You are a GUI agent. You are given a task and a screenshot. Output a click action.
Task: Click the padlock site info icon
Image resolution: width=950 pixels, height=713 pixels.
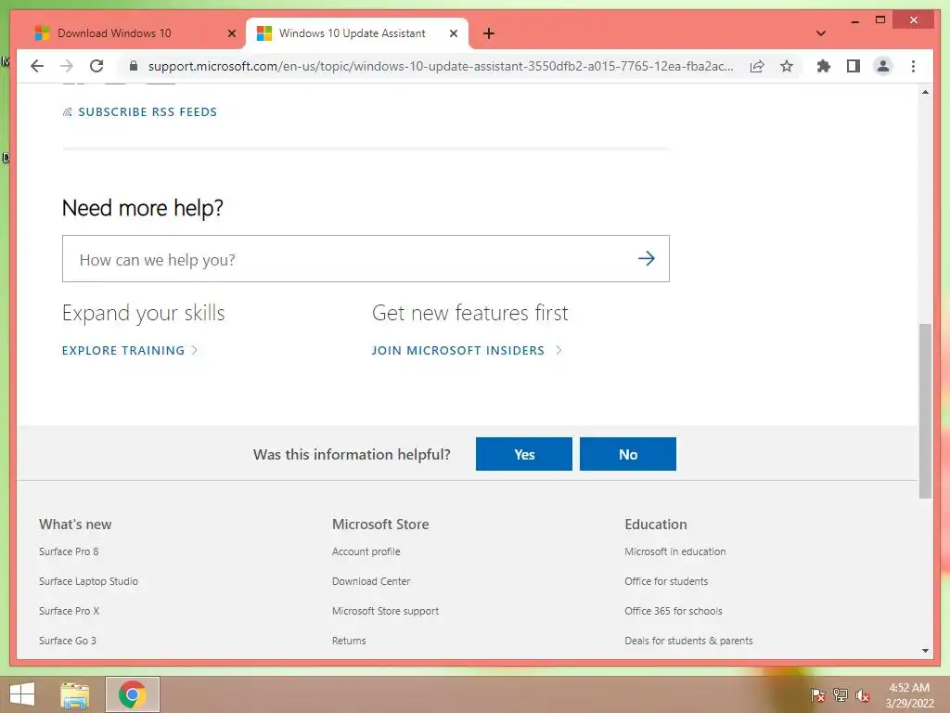tap(134, 66)
